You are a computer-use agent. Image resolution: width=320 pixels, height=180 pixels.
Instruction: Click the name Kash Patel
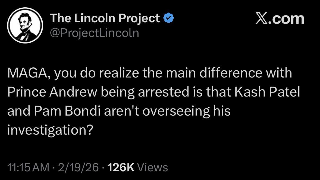[x=267, y=93]
